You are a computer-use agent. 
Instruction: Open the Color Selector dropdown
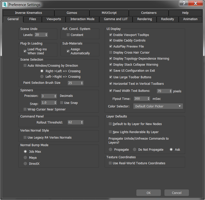pos(158,106)
